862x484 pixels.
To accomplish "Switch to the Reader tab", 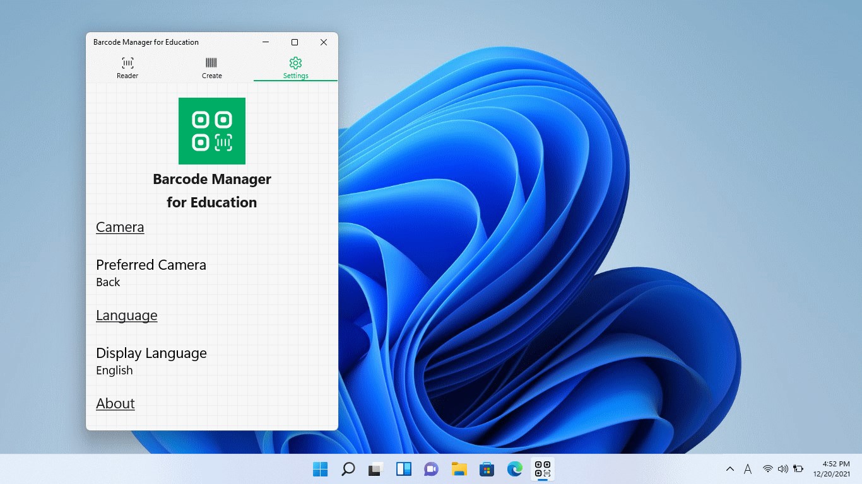I will click(x=127, y=68).
